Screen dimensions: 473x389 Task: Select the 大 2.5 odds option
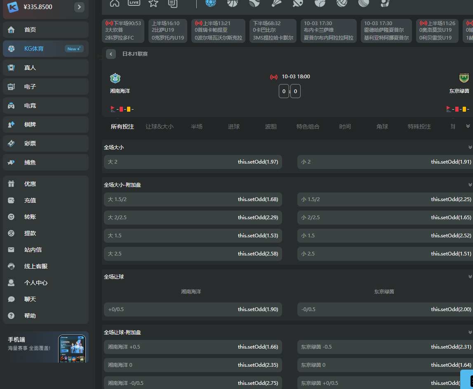point(193,253)
